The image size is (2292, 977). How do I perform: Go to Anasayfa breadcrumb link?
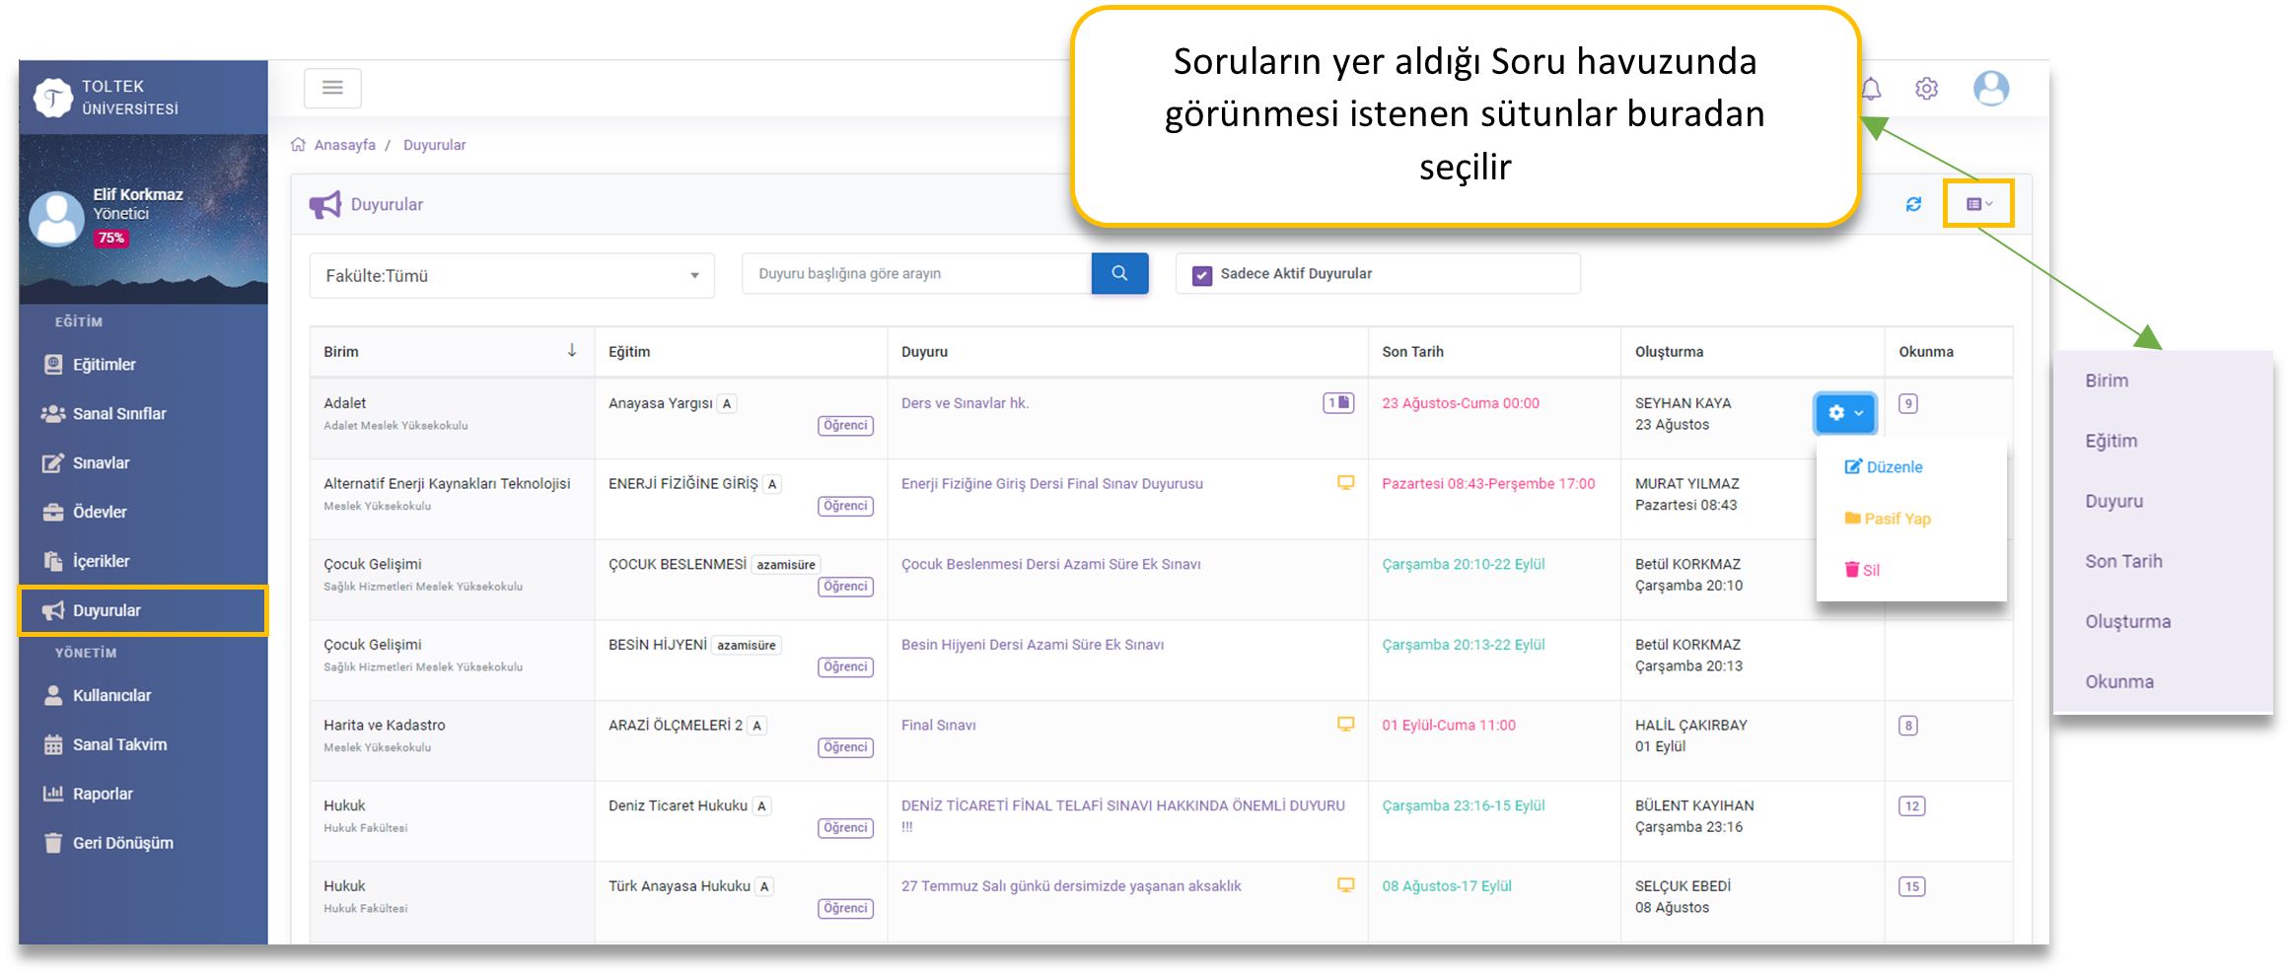(344, 145)
